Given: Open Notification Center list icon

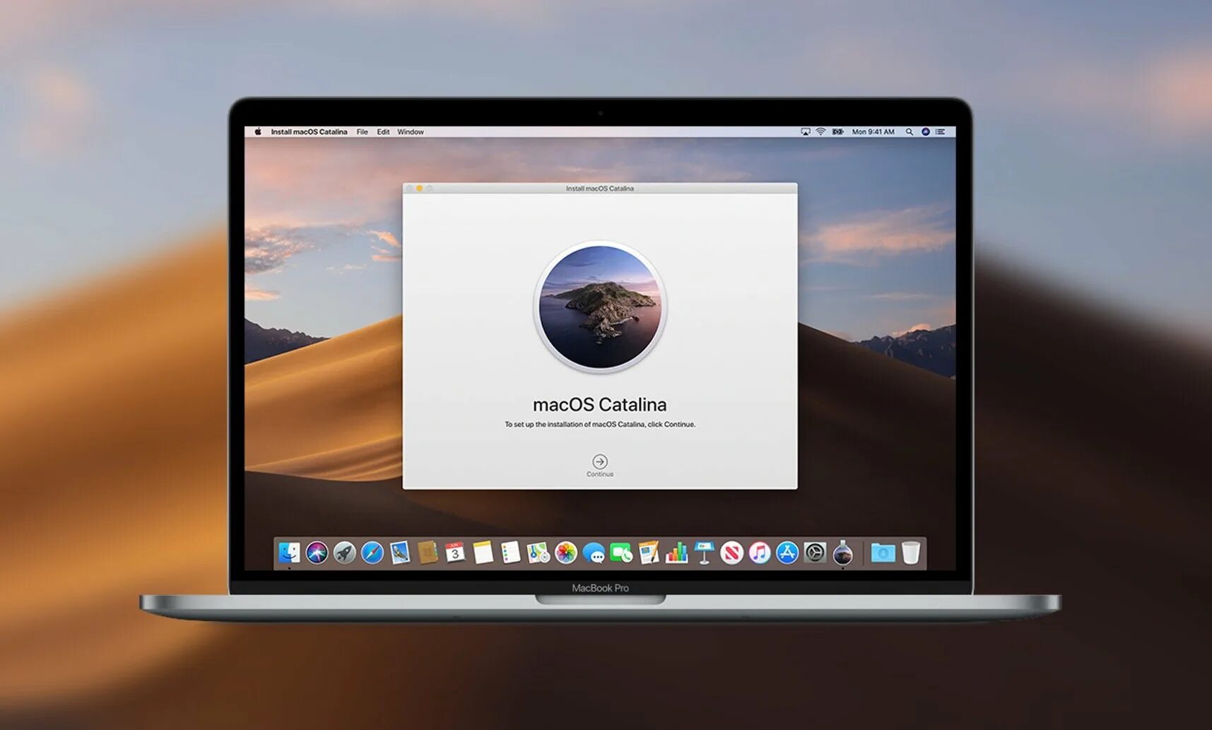Looking at the screenshot, I should (940, 132).
